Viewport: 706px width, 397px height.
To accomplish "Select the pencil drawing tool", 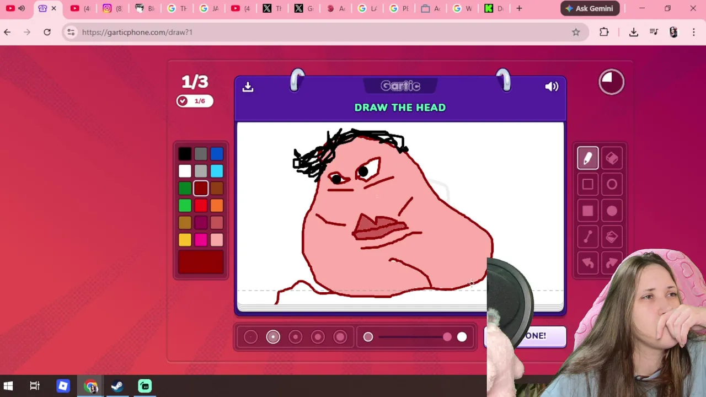I will coord(587,158).
